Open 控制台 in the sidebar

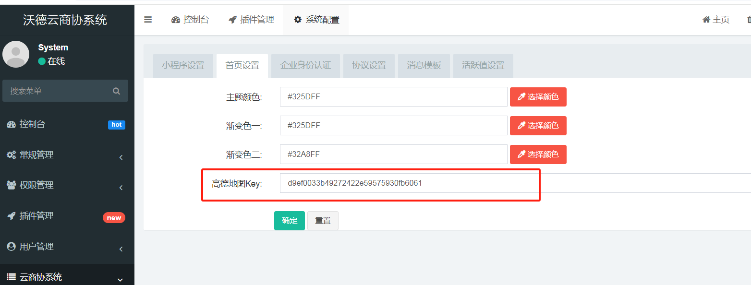click(x=67, y=124)
